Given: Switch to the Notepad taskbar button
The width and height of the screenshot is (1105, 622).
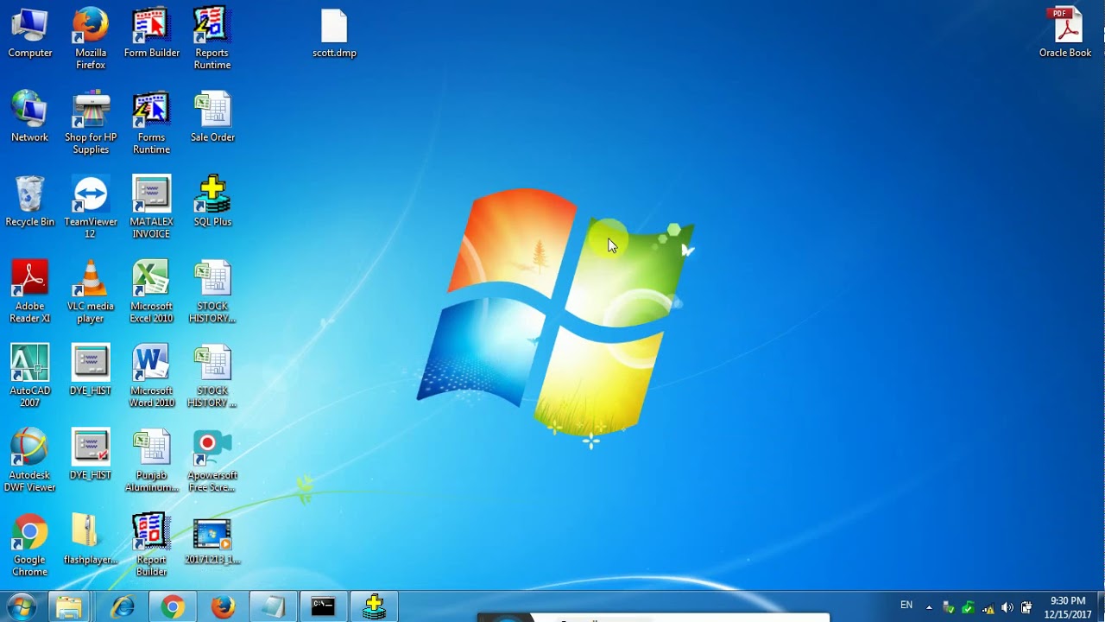Looking at the screenshot, I should tap(273, 607).
